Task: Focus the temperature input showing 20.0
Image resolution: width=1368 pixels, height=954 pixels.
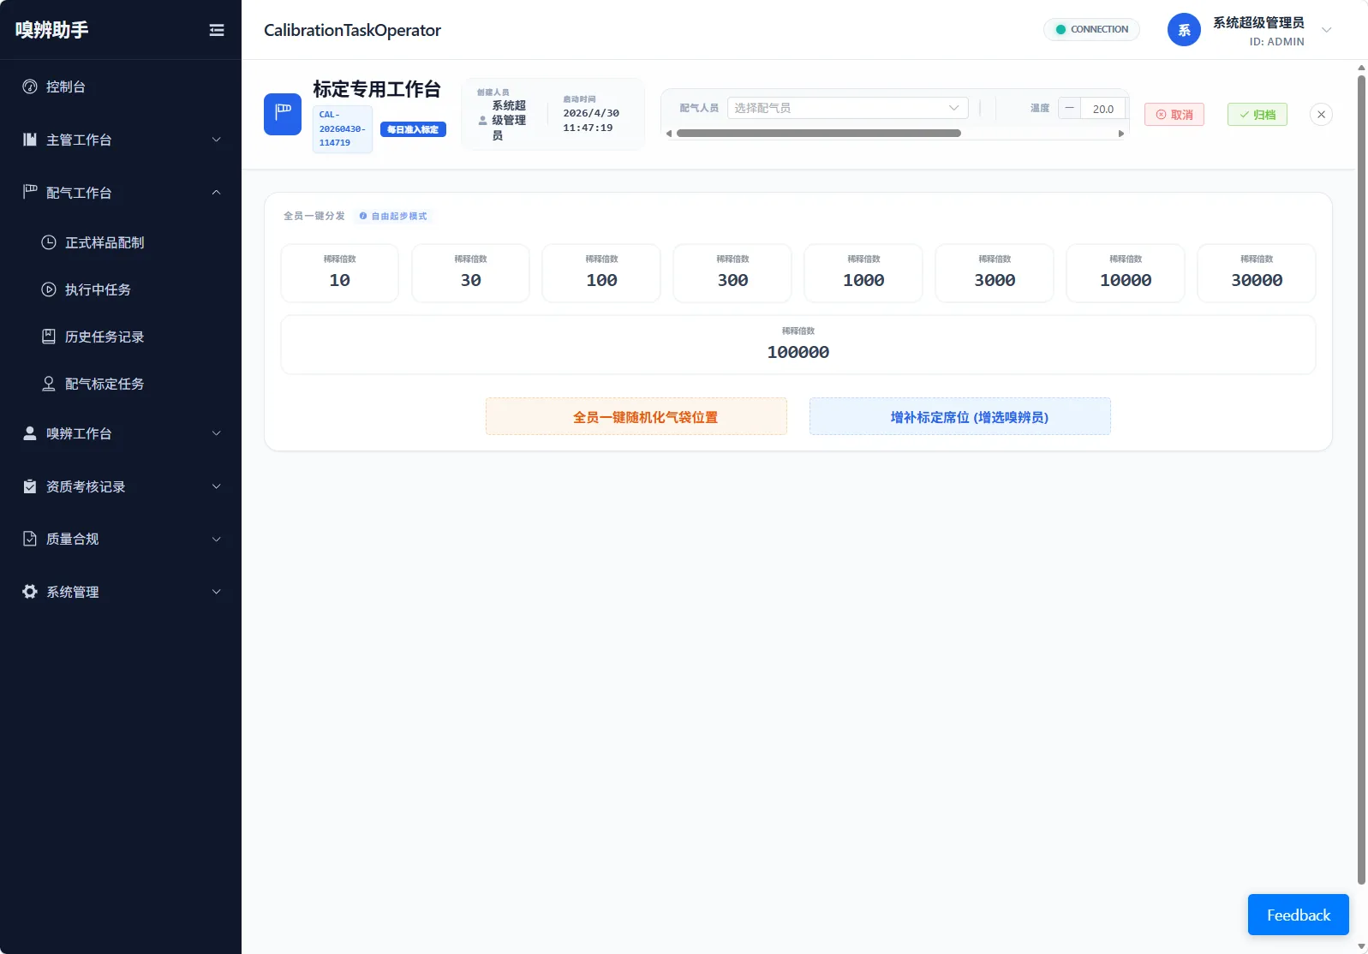Action: click(x=1103, y=109)
